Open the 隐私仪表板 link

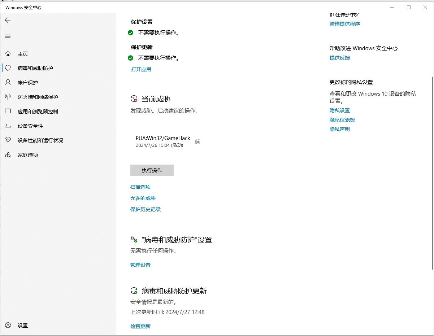click(342, 120)
